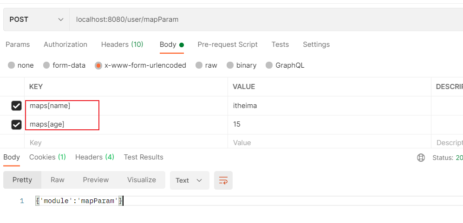This screenshot has height=223, width=463.
Task: Select the none body type
Action: (11, 65)
